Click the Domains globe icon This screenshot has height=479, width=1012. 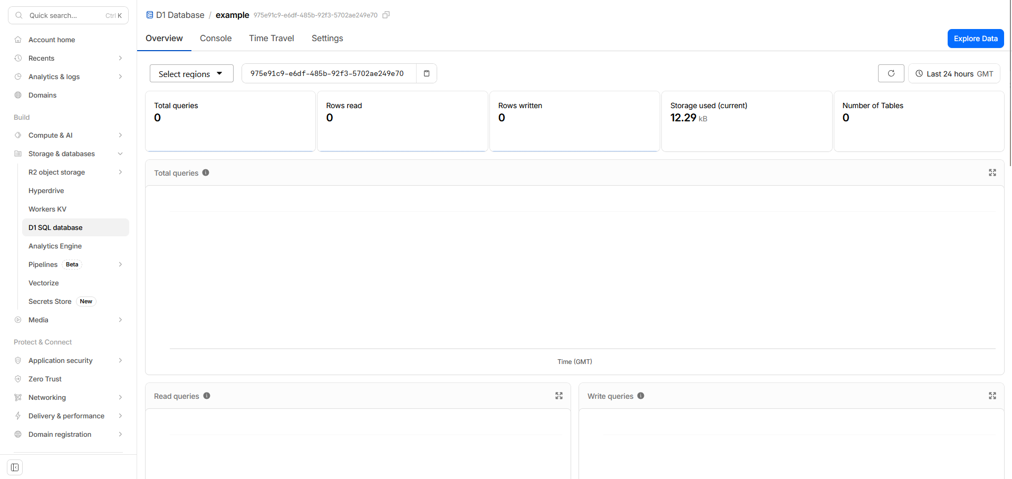(x=18, y=95)
